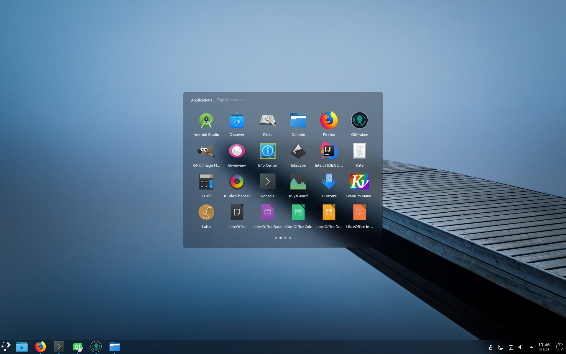This screenshot has width=566, height=354.
Task: Open the volume control in system tray
Action: point(521,347)
